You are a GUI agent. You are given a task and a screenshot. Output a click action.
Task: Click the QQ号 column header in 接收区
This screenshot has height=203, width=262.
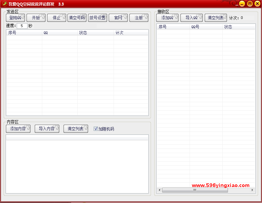pos(206,27)
